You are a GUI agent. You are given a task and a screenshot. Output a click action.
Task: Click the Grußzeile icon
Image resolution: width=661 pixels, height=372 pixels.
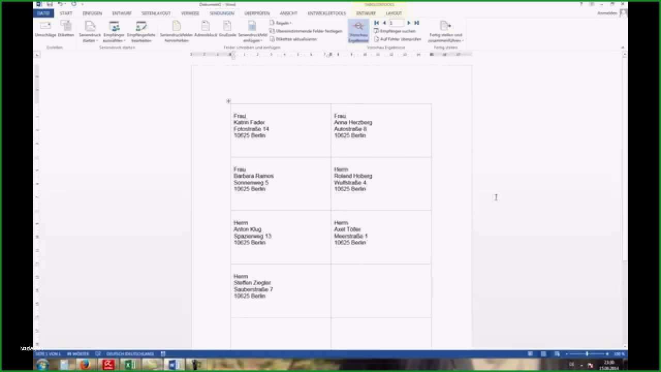pos(228,29)
